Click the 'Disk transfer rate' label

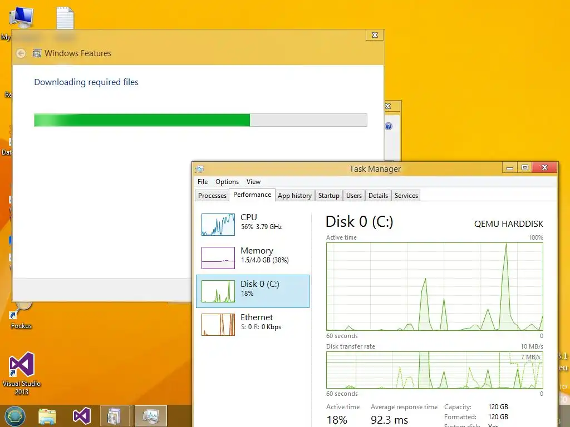point(351,346)
